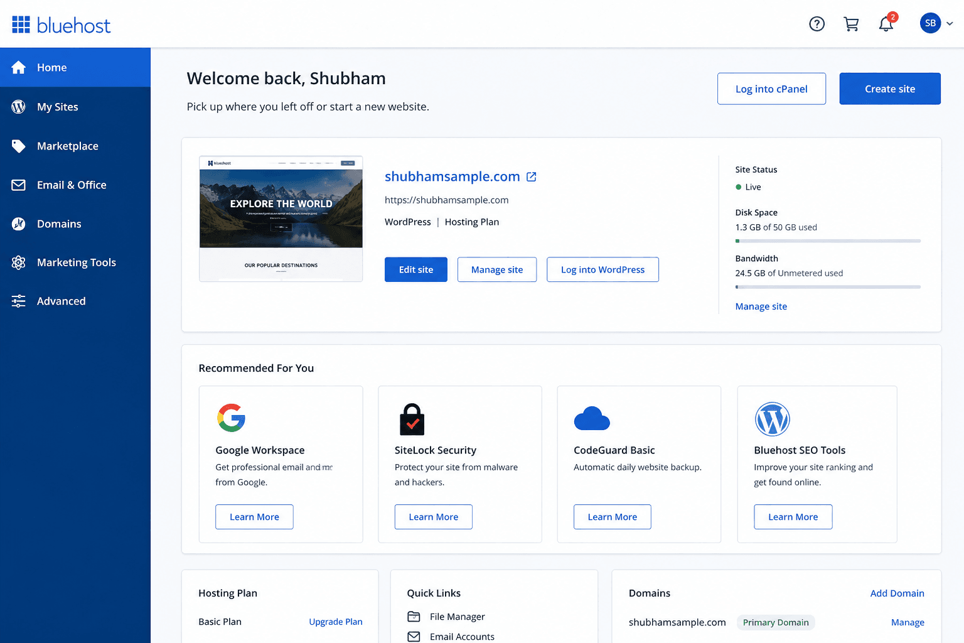Select Marketing Tools in the sidebar
964x643 pixels.
click(x=75, y=262)
